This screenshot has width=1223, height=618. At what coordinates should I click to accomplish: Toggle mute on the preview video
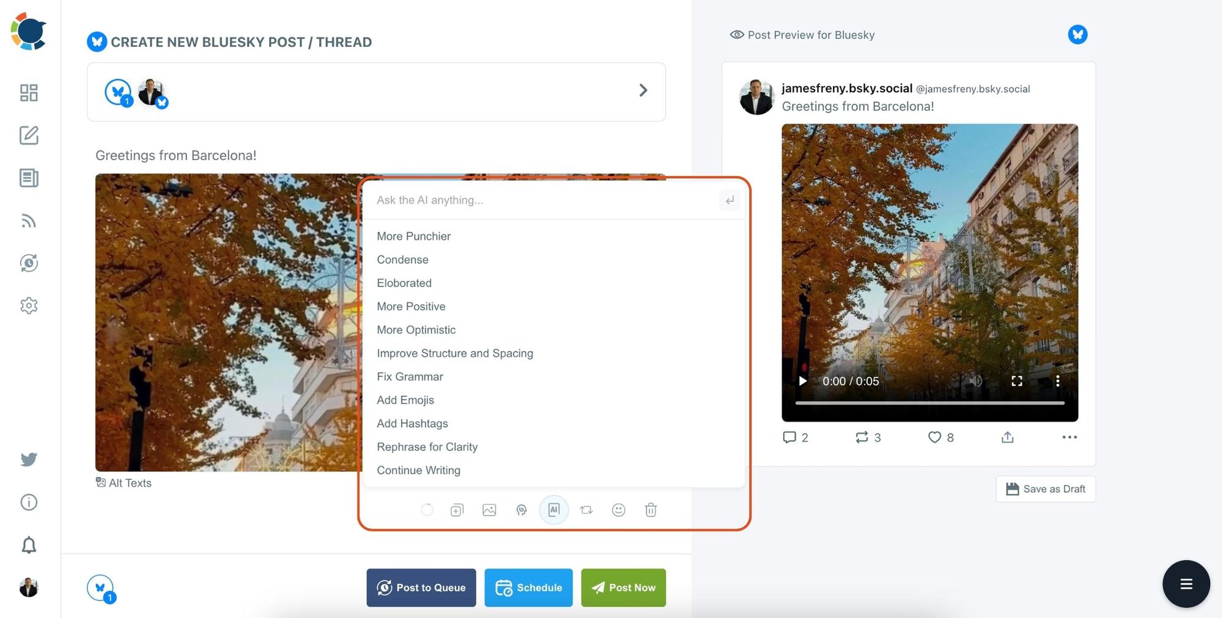pyautogui.click(x=976, y=381)
